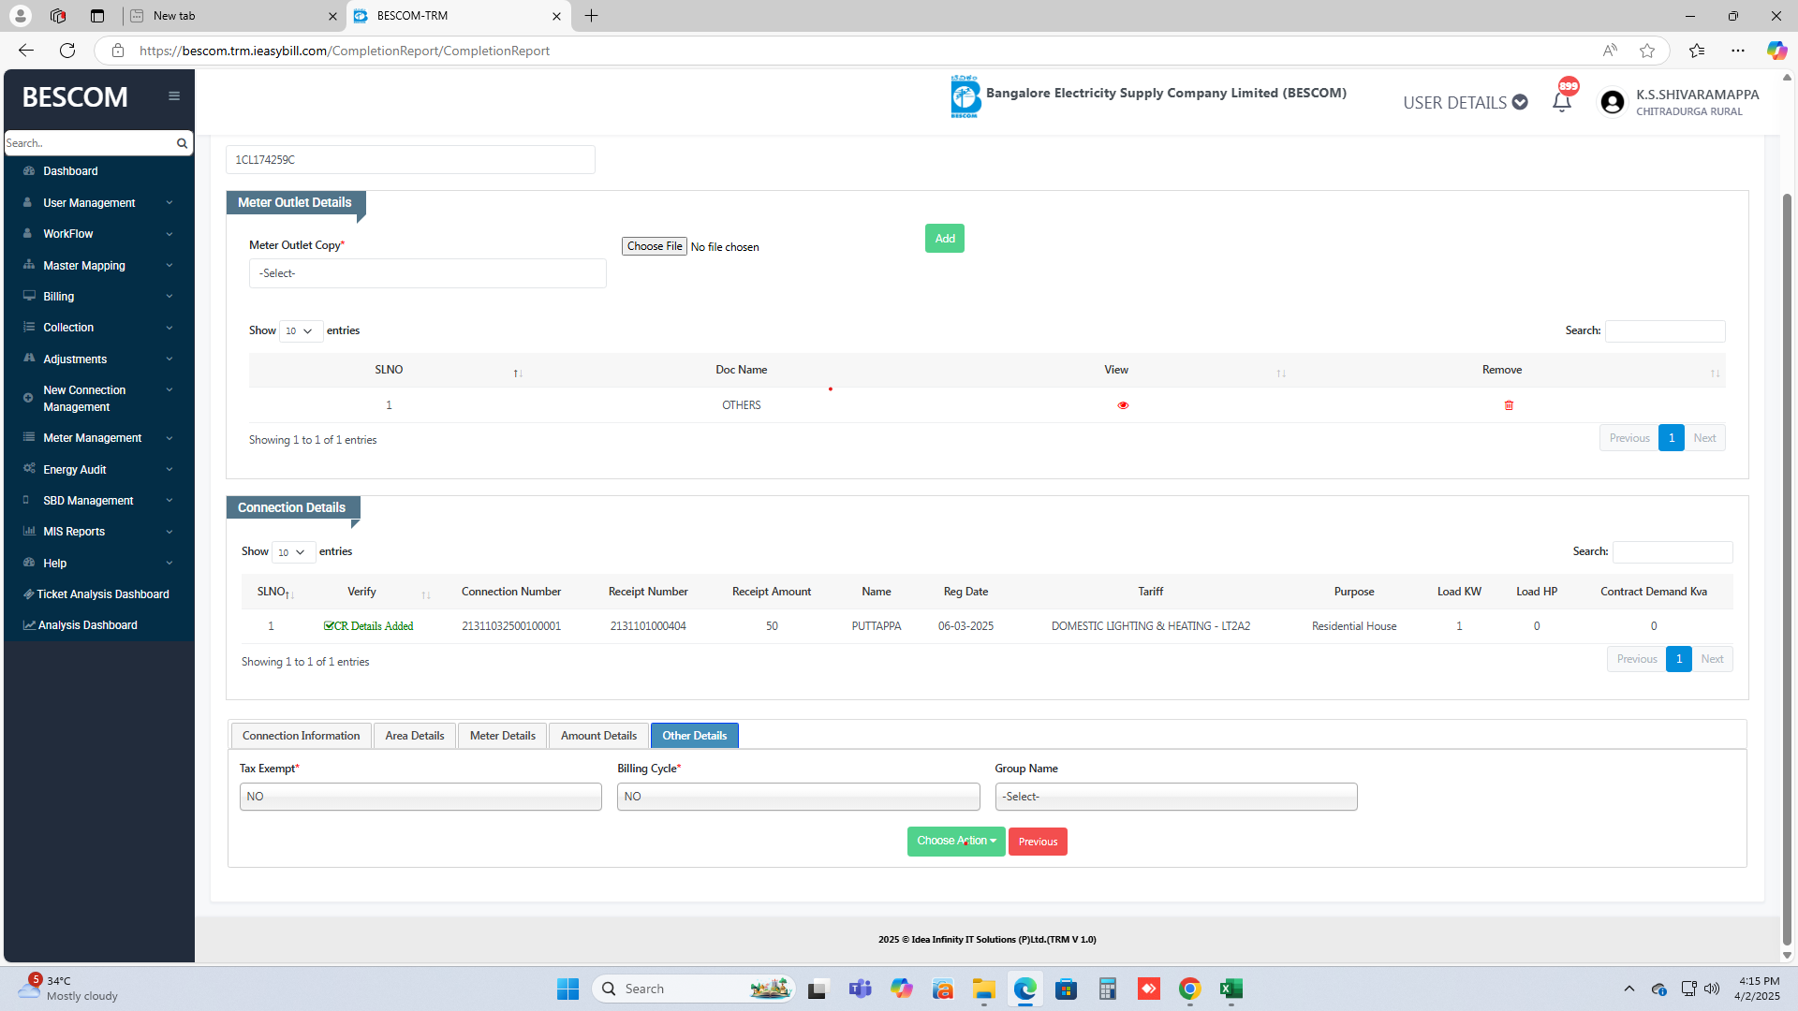Switch to Area Details tab
This screenshot has width=1798, height=1011.
pos(414,736)
